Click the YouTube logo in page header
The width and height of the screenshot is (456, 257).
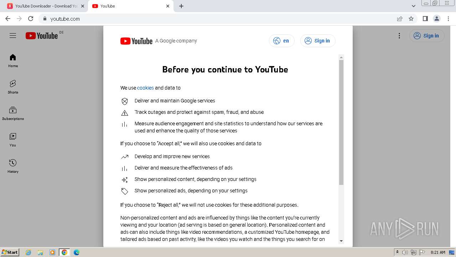tap(42, 36)
